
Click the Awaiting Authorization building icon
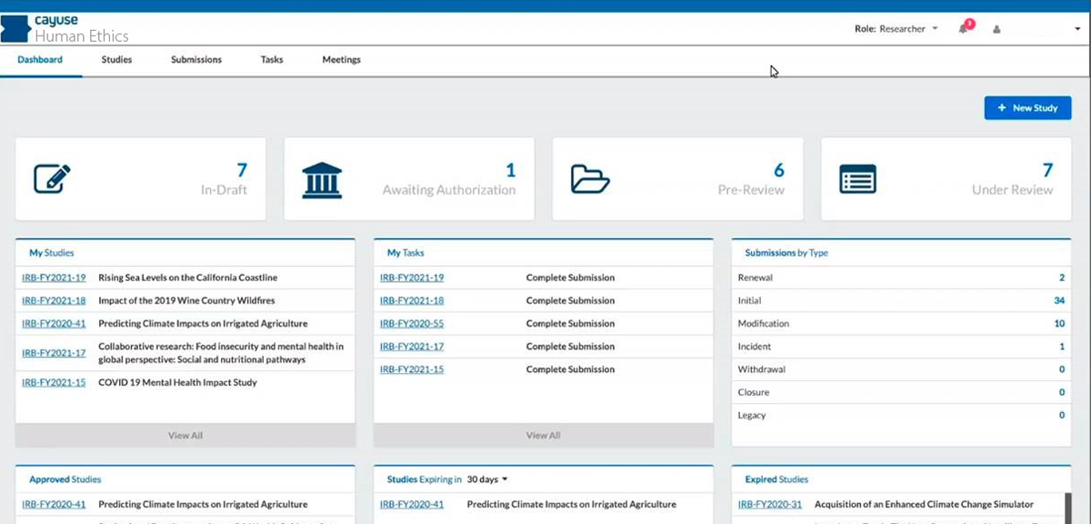[x=322, y=180]
